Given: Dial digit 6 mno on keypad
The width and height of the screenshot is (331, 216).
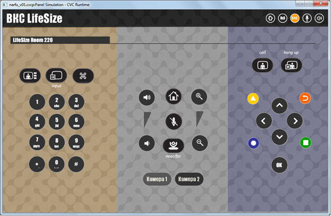Looking at the screenshot, I should (76, 122).
